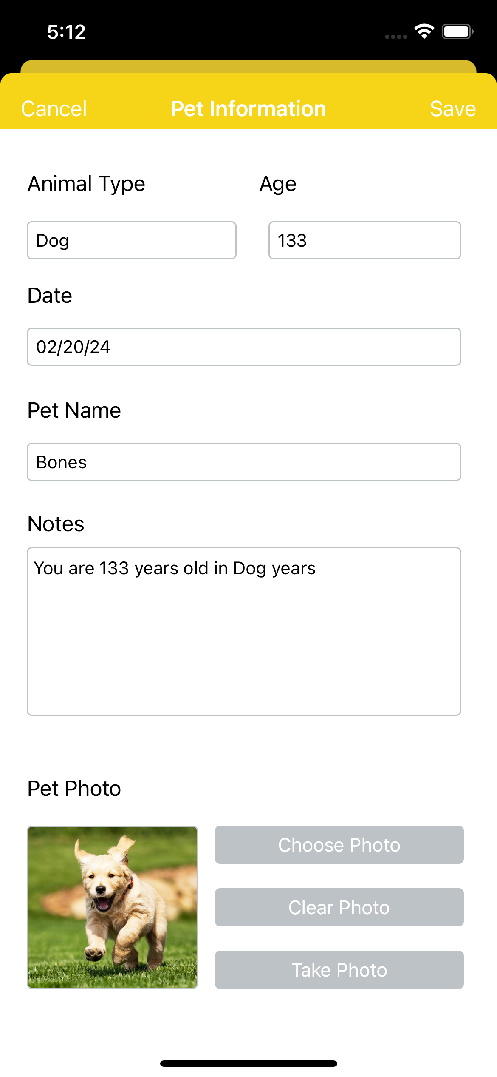Tap the puppy photo thumbnail
This screenshot has height=1077, width=497.
pyautogui.click(x=113, y=907)
